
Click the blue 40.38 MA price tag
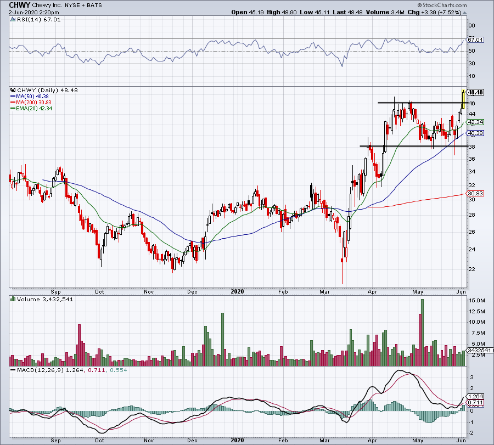pos(475,133)
